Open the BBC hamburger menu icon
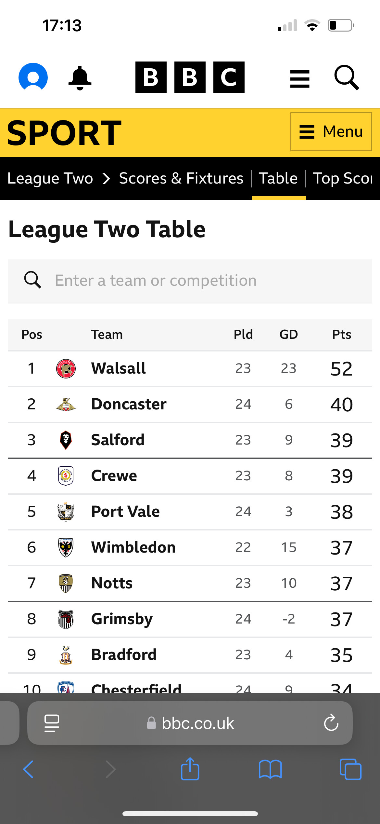 point(300,79)
